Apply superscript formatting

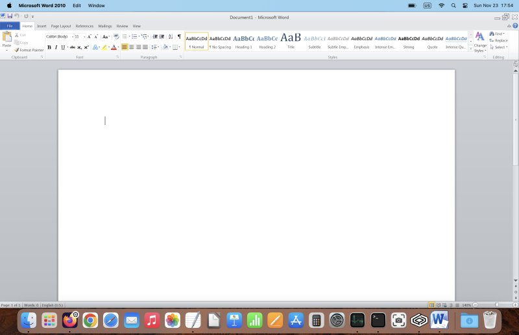point(86,47)
